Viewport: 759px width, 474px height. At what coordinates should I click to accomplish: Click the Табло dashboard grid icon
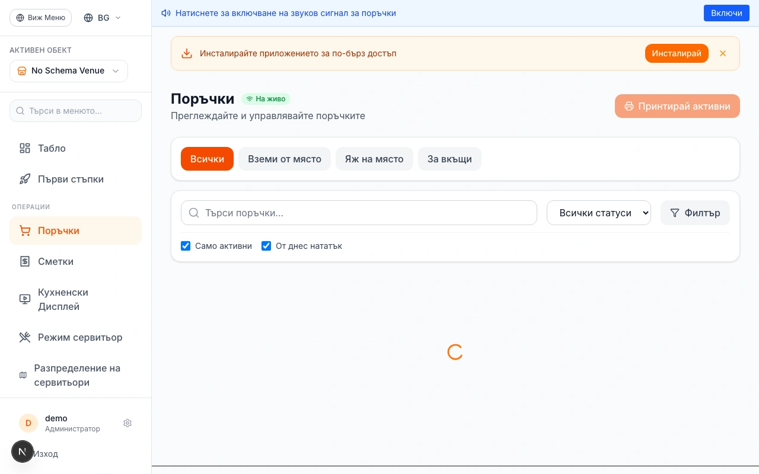25,148
